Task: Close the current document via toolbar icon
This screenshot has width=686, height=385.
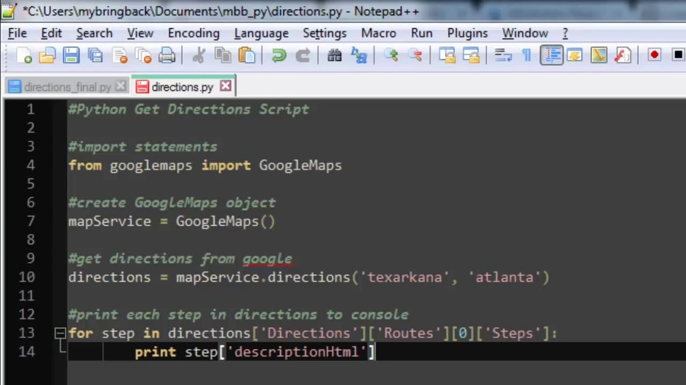Action: tap(120, 55)
